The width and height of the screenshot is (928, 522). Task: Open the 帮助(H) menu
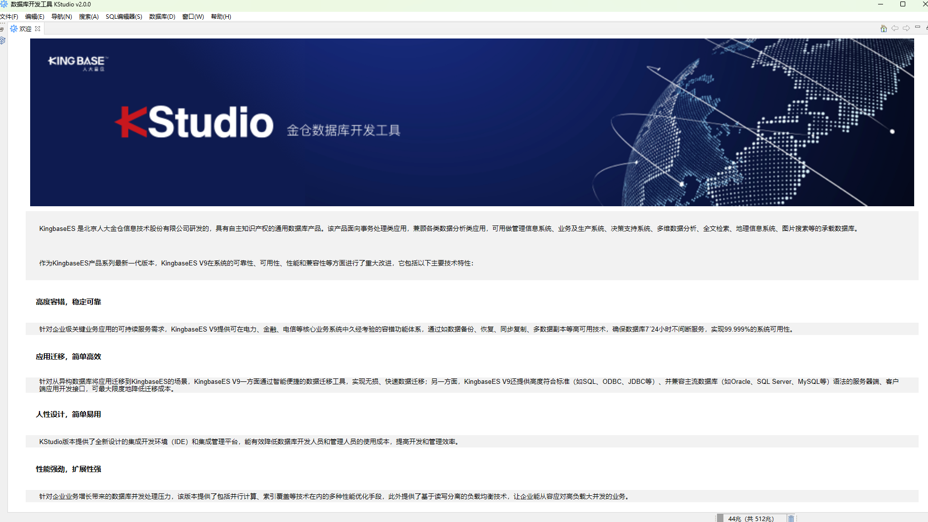point(221,17)
